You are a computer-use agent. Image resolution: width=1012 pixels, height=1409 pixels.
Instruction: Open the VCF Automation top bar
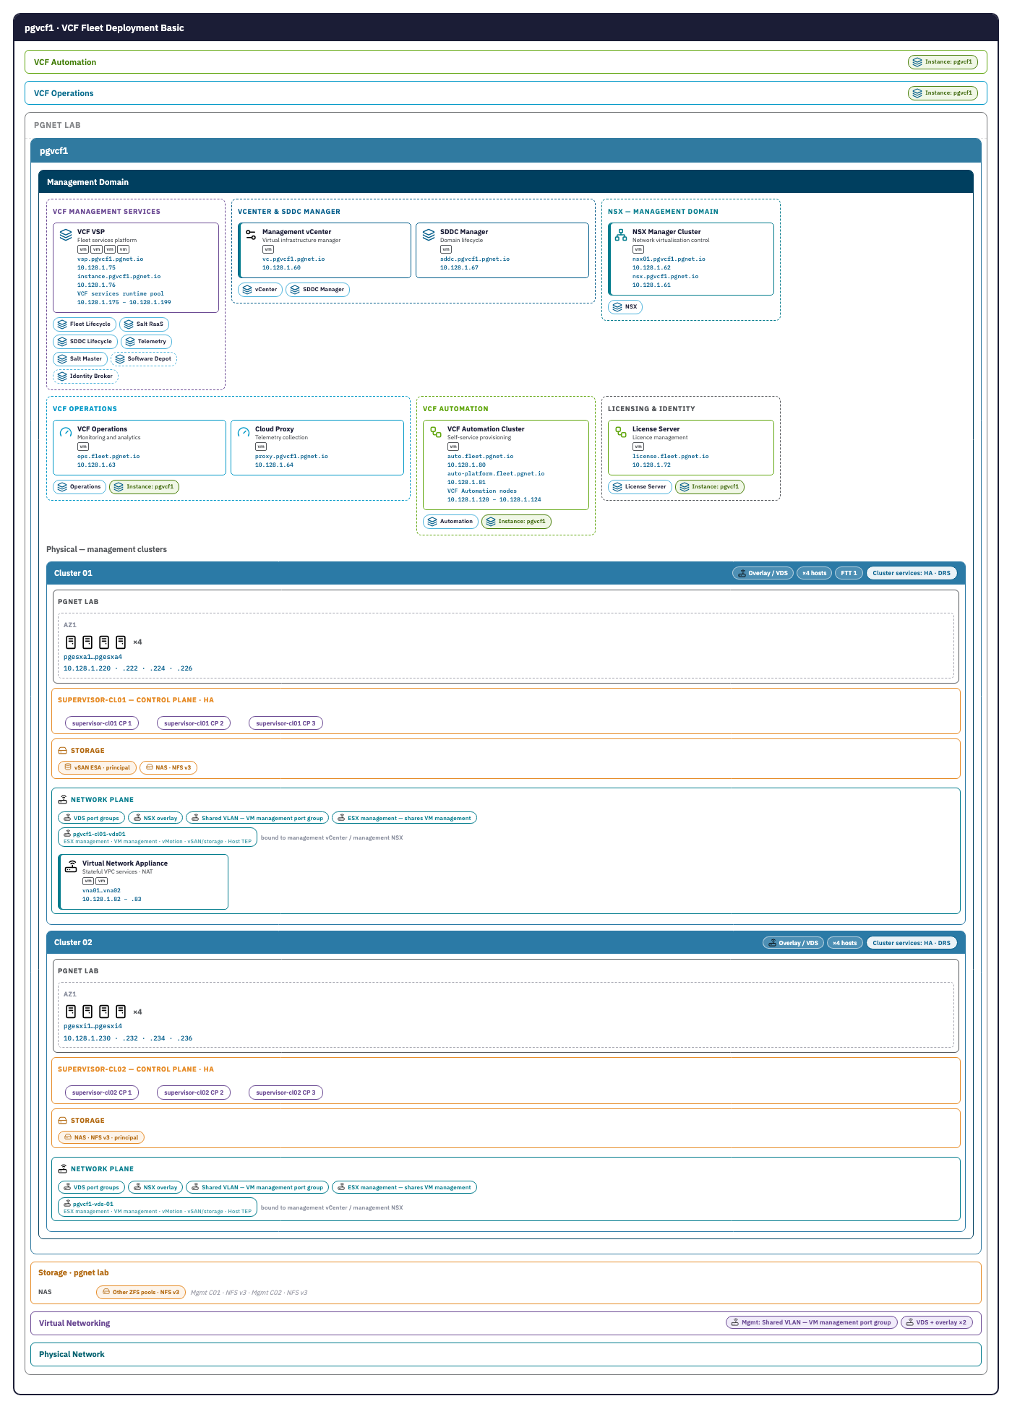tap(506, 62)
